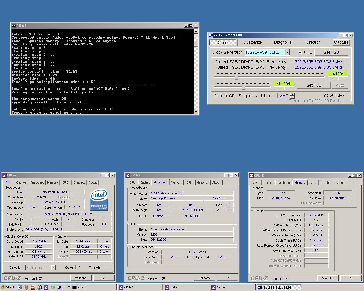Click the BIOS date 06/18/2009
The width and height of the screenshot is (364, 291).
pos(191,240)
